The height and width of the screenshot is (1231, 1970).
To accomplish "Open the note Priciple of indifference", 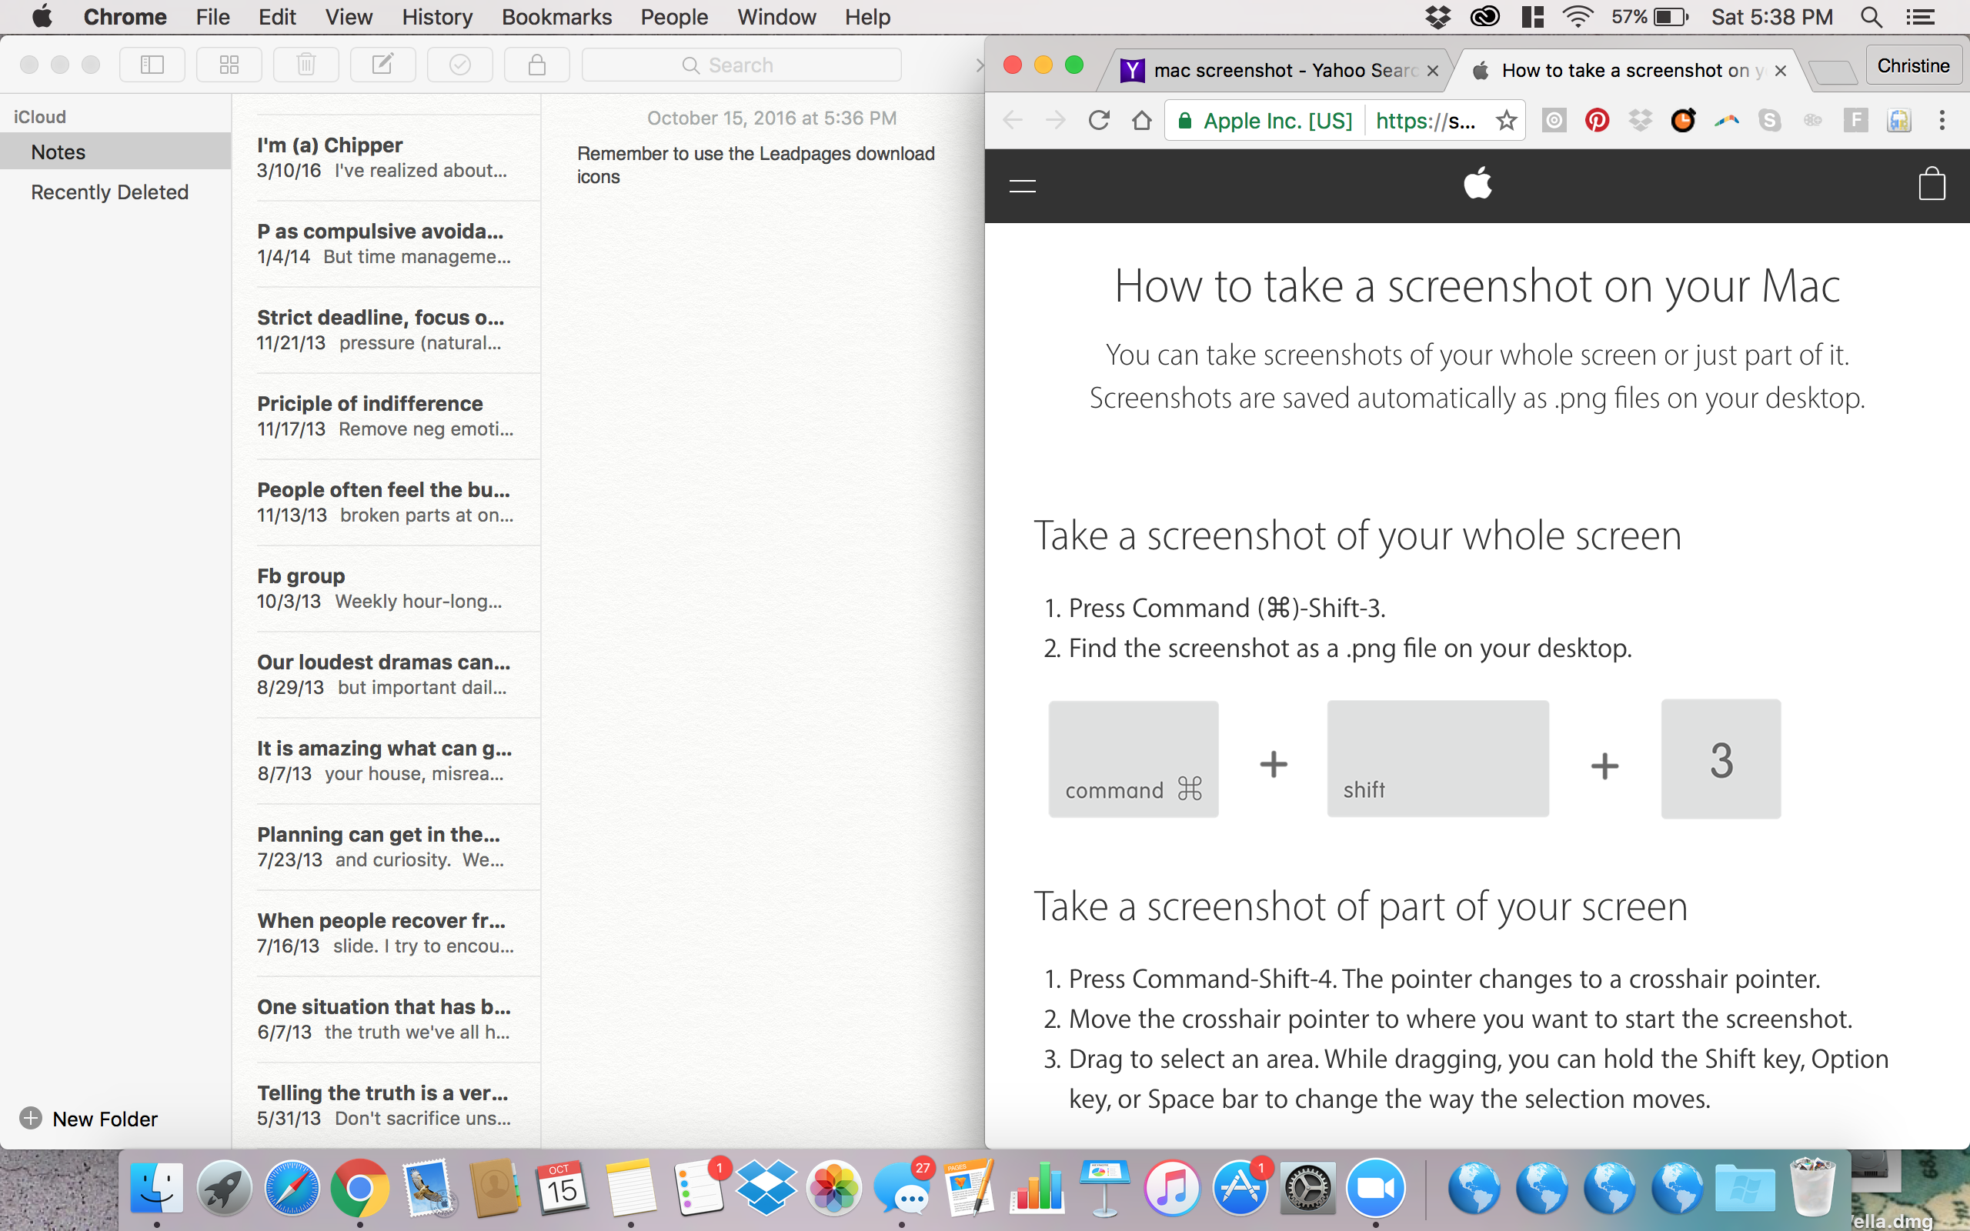I will point(386,416).
